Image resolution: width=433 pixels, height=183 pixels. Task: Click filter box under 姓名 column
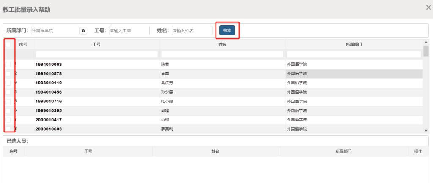pos(222,54)
